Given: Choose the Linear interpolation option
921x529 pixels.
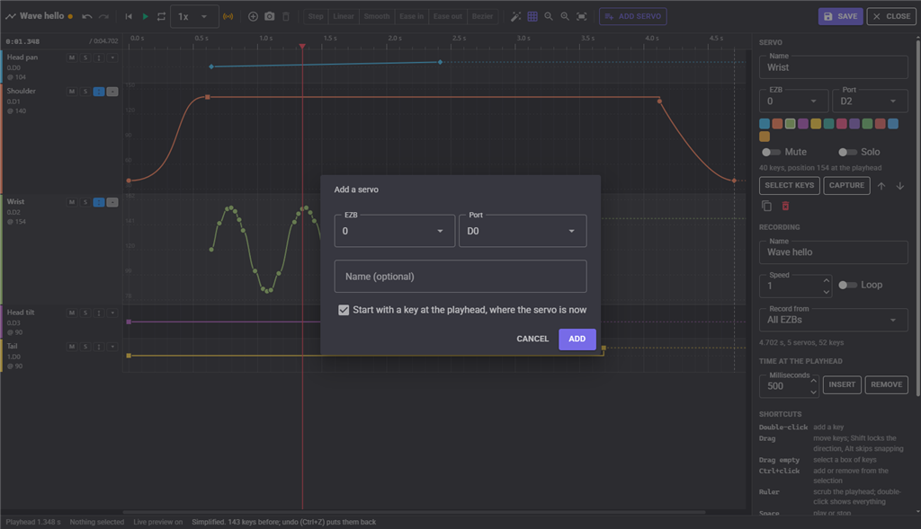Looking at the screenshot, I should pyautogui.click(x=343, y=16).
